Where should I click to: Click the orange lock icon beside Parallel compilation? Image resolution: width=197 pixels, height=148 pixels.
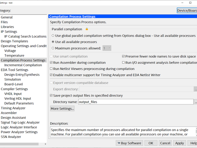(87, 29)
